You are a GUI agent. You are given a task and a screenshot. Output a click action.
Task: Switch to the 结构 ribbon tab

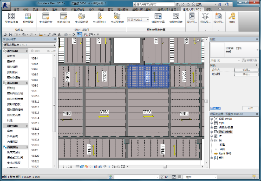(26, 9)
